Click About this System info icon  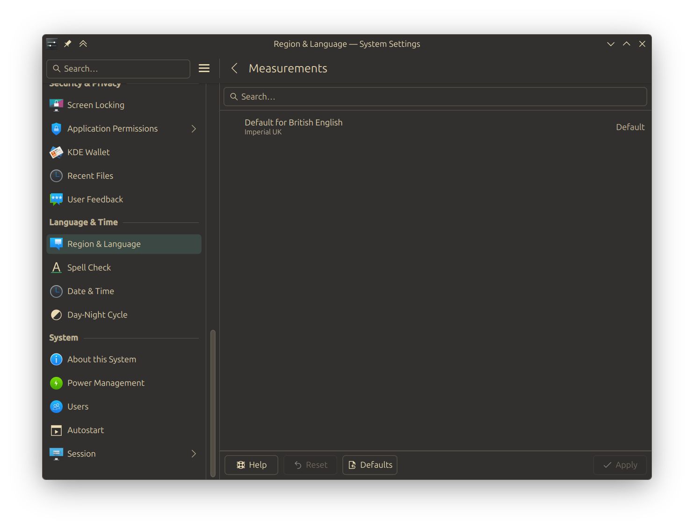click(x=56, y=360)
